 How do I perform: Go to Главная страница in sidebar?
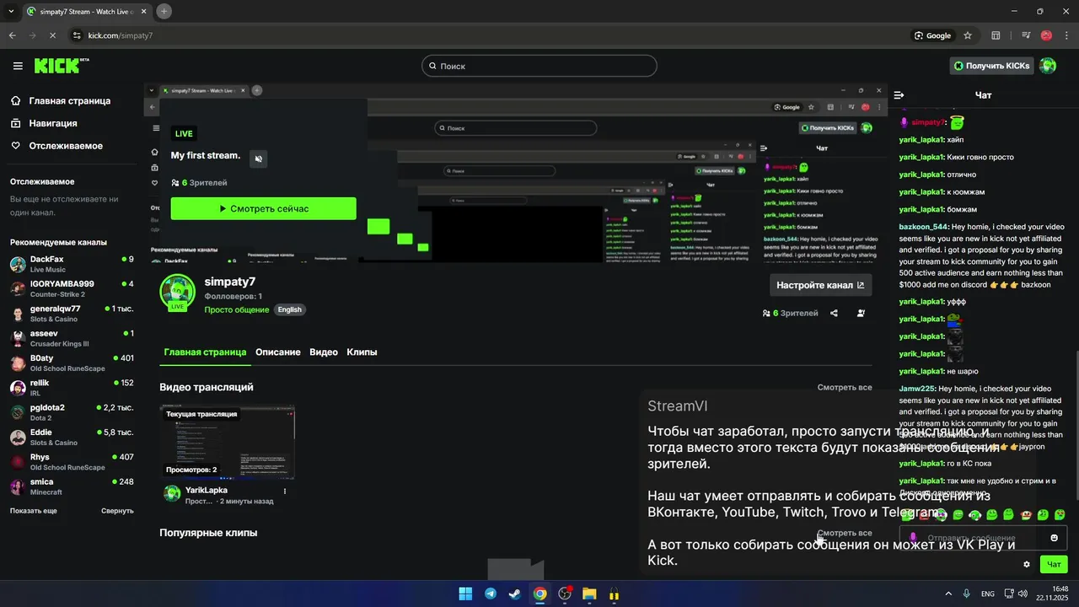[x=61, y=100]
